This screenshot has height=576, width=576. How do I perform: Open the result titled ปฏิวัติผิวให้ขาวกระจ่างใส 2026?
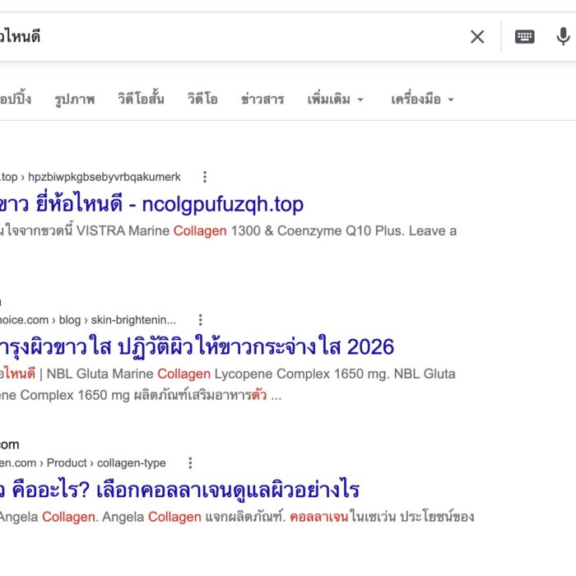pos(197,346)
